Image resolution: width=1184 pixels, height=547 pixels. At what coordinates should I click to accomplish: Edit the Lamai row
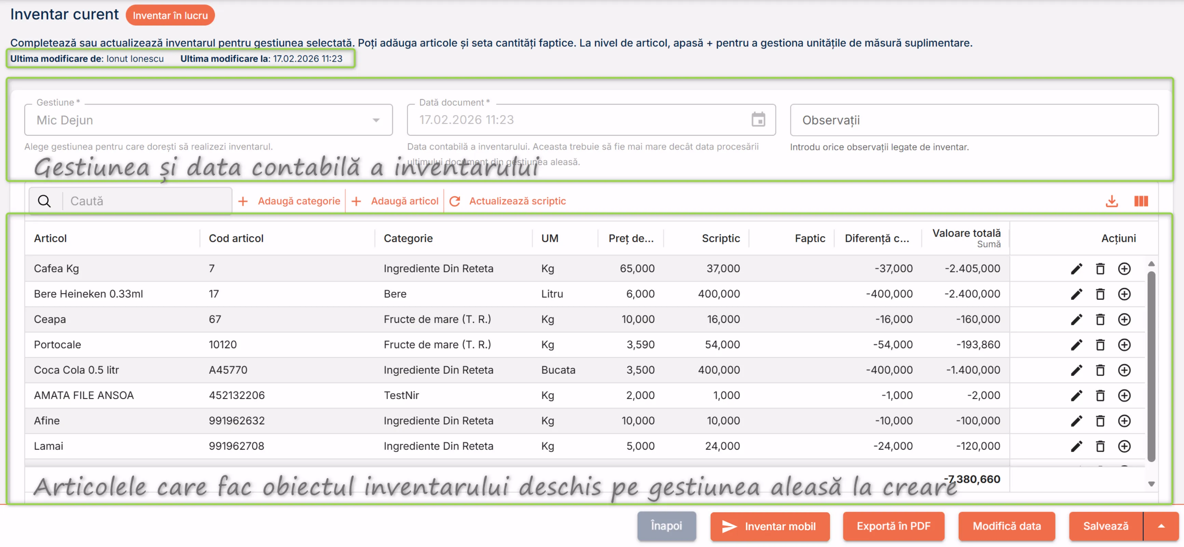tap(1076, 446)
